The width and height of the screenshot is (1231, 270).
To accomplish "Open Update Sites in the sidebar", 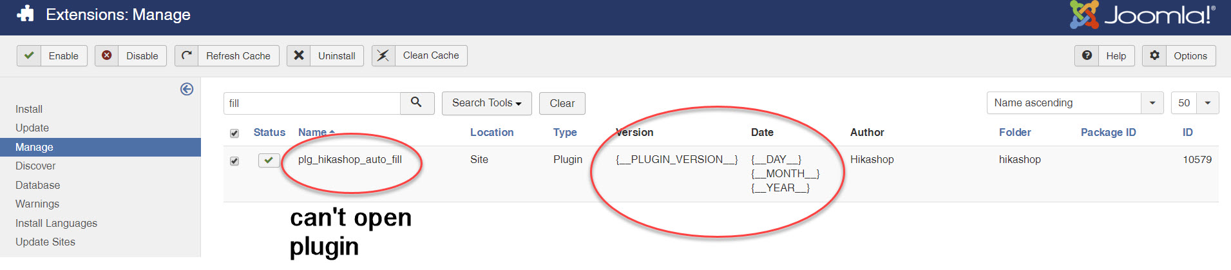I will click(x=45, y=242).
